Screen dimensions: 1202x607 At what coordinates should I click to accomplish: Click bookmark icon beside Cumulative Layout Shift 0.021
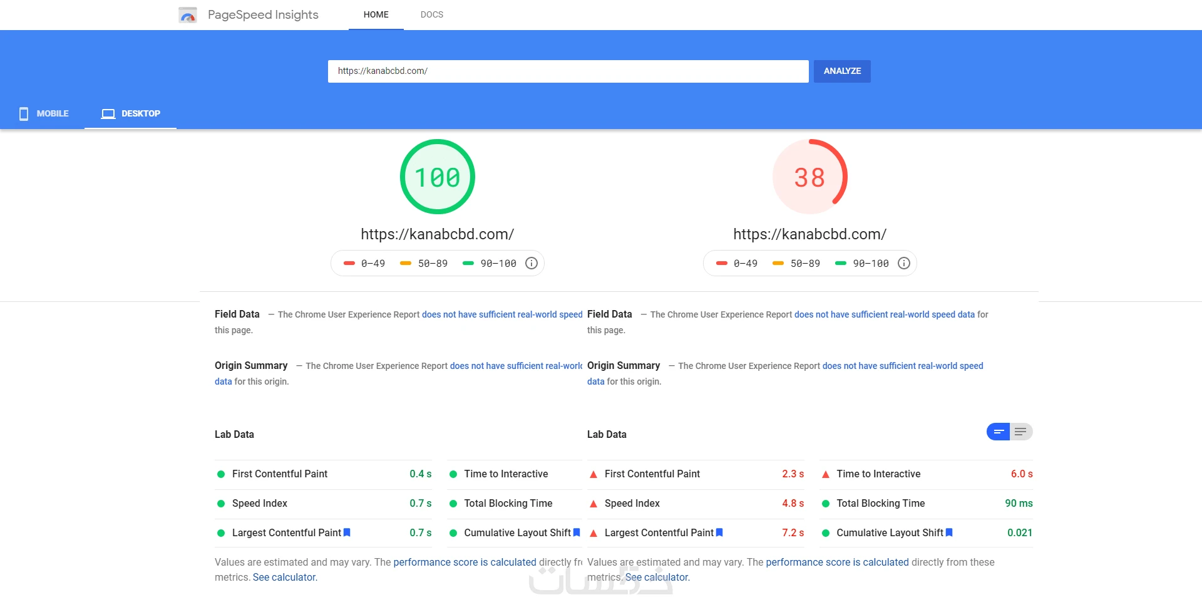coord(949,532)
